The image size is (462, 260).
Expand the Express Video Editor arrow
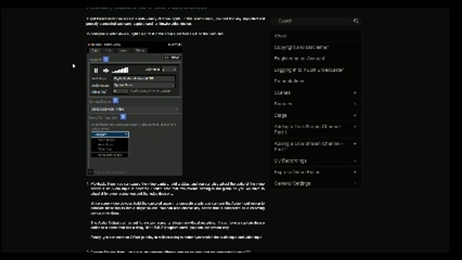(x=355, y=172)
